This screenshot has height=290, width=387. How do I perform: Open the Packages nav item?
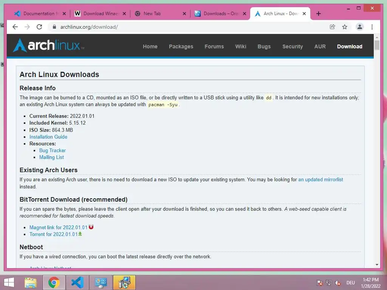pos(181,46)
